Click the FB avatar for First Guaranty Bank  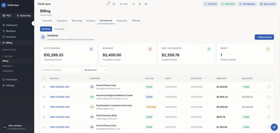[x=92, y=117]
